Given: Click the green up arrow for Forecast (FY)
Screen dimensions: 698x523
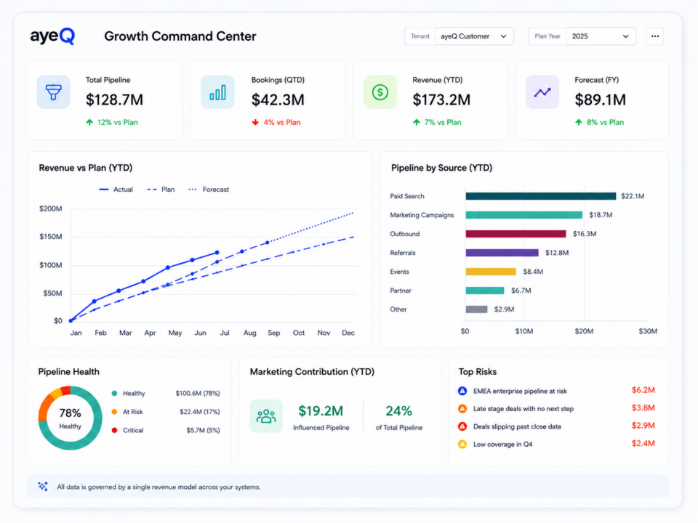Looking at the screenshot, I should [x=578, y=122].
